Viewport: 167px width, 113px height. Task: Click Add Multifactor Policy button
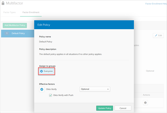point(15,25)
